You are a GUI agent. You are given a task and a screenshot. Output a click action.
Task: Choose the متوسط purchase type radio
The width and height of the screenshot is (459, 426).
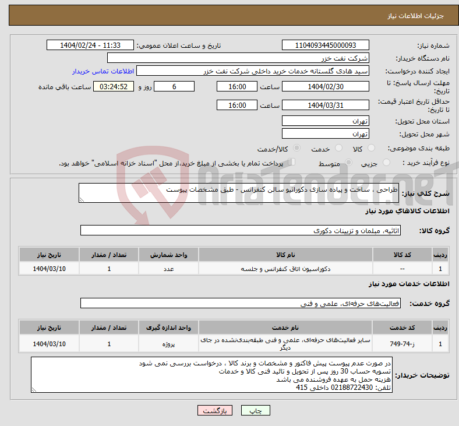click(x=349, y=162)
